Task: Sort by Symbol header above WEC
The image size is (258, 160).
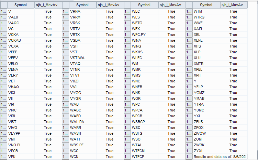Action: click(x=145, y=5)
